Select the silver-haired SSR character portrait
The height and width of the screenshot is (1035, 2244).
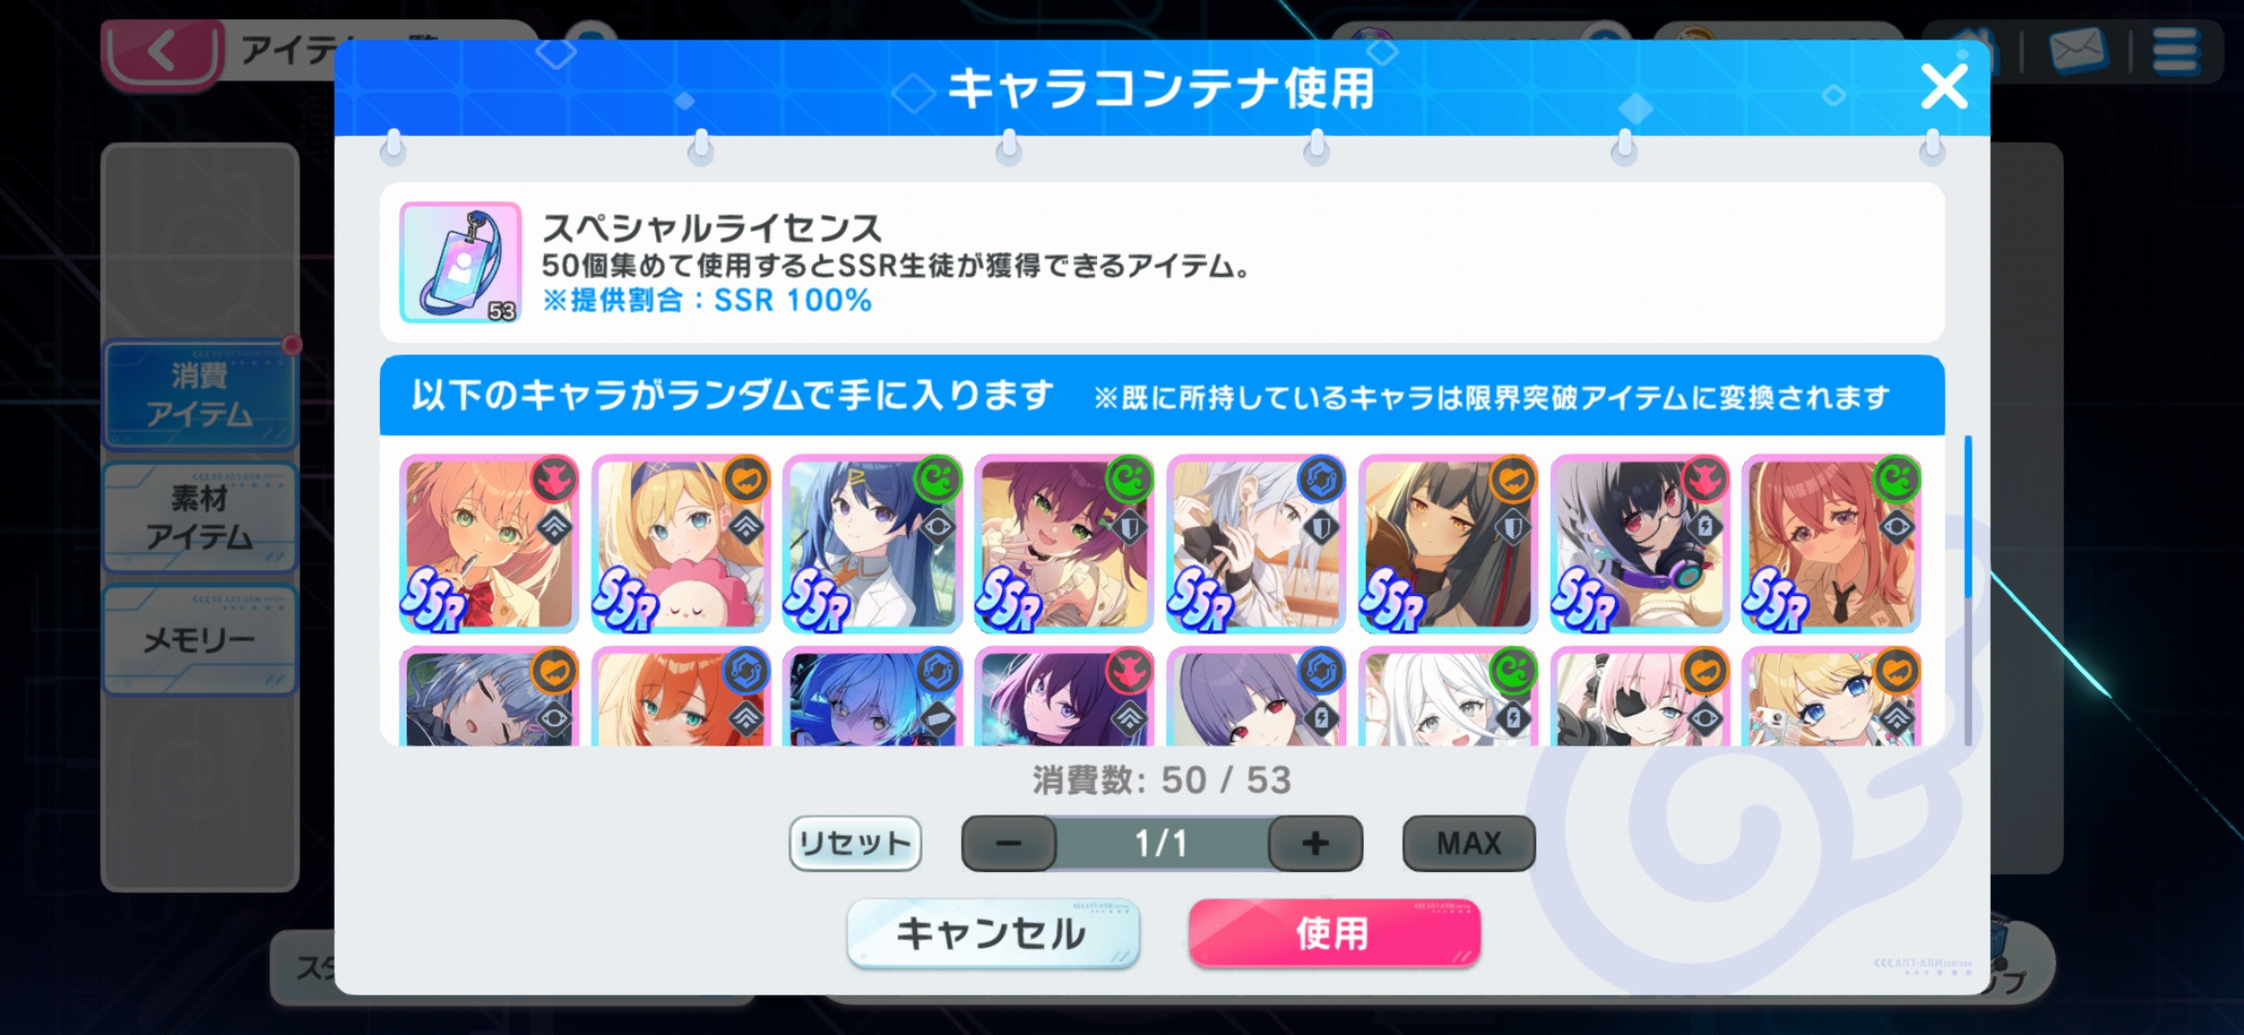click(x=1256, y=543)
